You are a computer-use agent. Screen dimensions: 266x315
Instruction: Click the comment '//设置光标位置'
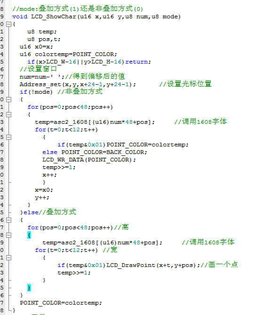click(x=185, y=84)
